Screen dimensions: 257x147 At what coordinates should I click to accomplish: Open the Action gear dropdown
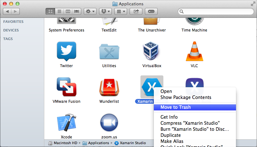pyautogui.click(x=90, y=11)
